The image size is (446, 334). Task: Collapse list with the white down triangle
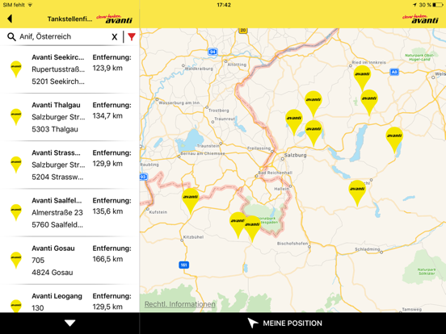pyautogui.click(x=69, y=323)
